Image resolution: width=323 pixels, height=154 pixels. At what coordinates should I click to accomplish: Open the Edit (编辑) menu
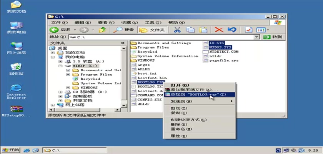coord(83,22)
